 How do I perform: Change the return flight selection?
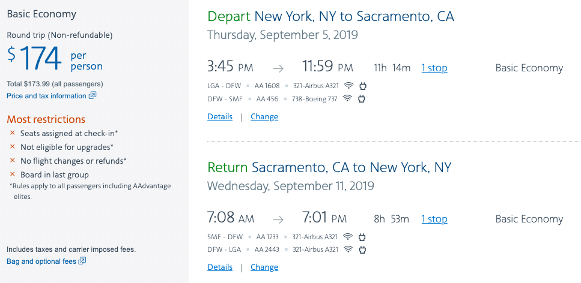coord(264,267)
